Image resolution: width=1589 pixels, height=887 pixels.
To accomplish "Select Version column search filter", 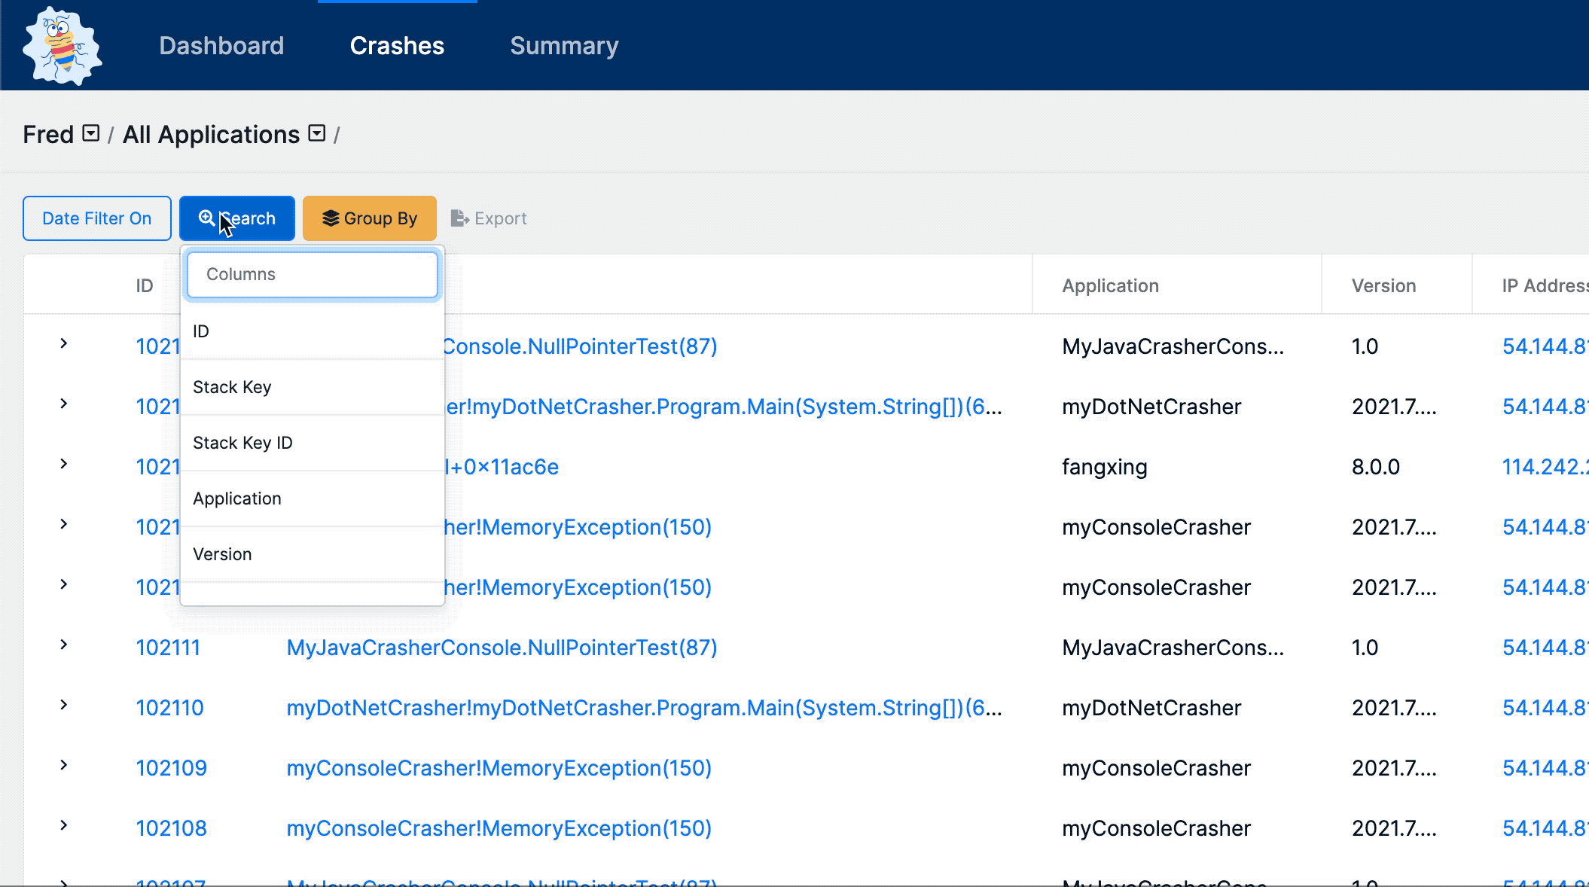I will [x=223, y=554].
